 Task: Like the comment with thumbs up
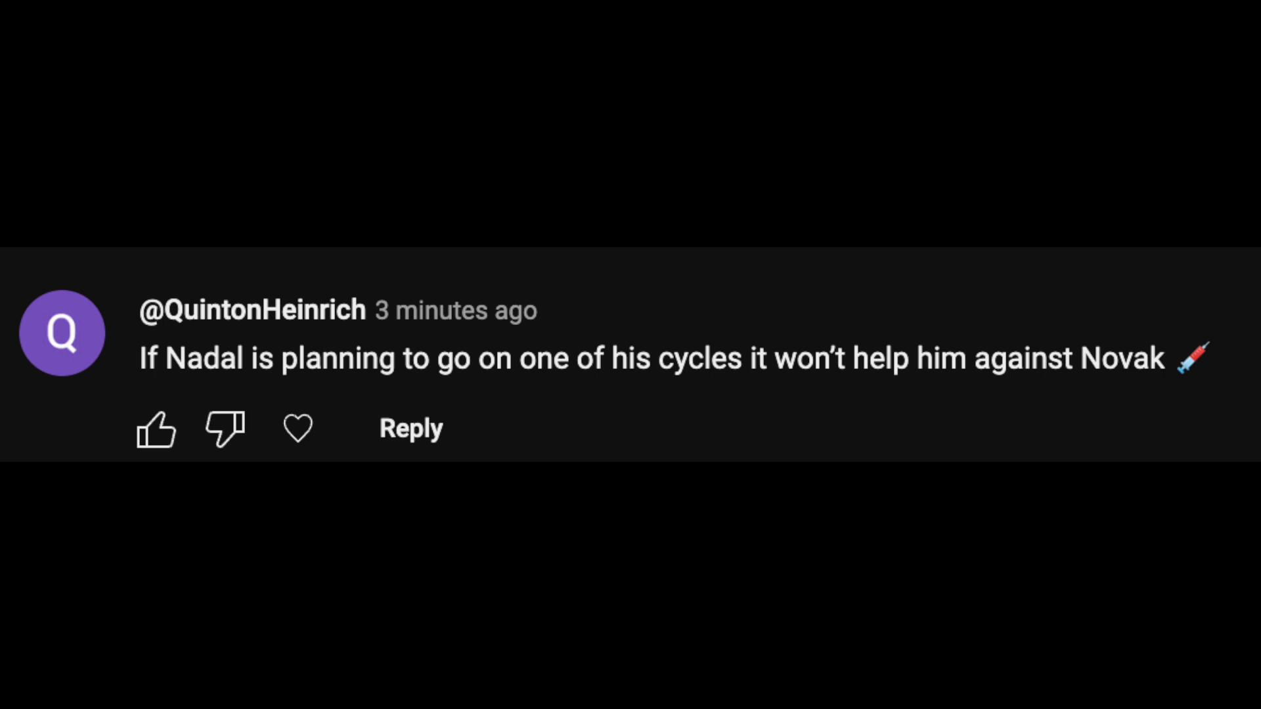[156, 429]
